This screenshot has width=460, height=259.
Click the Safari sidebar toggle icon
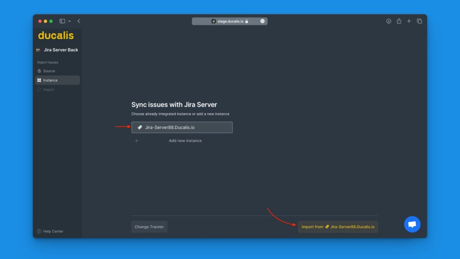tap(62, 21)
